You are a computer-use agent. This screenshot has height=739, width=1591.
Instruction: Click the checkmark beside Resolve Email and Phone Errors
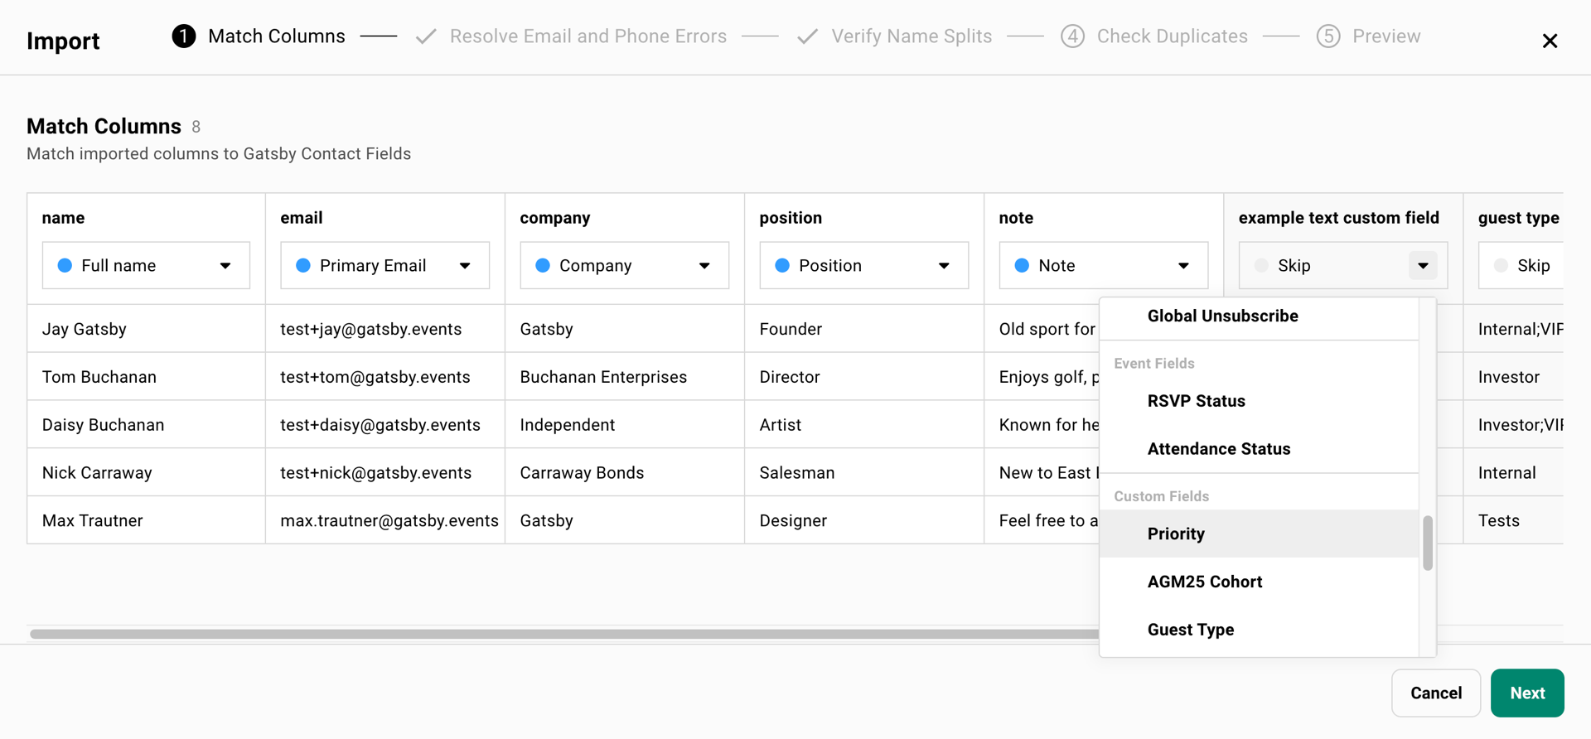426,36
